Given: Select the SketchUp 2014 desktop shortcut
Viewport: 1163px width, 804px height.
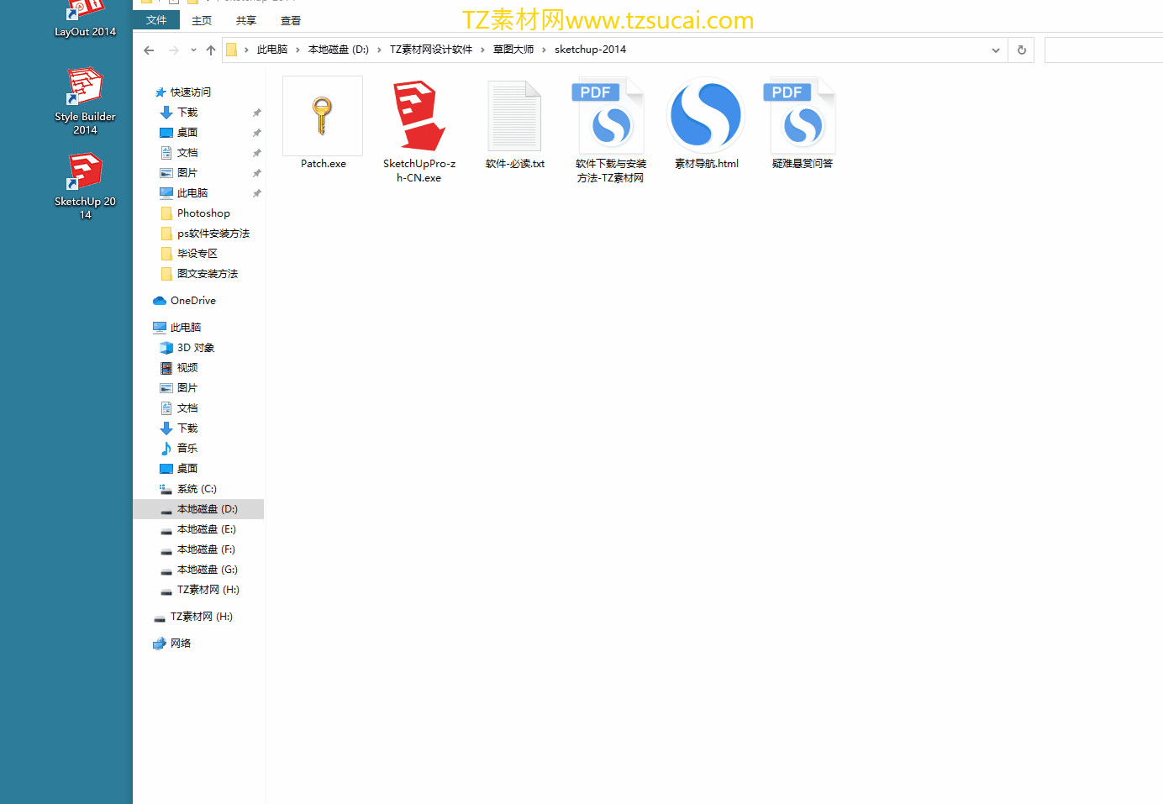Looking at the screenshot, I should 85,185.
